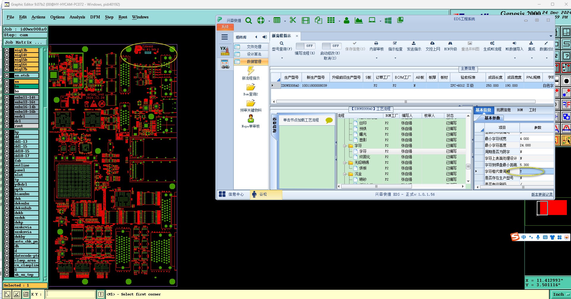
Task: Click the magnifier search icon in EDS toolbar
Action: tap(249, 20)
